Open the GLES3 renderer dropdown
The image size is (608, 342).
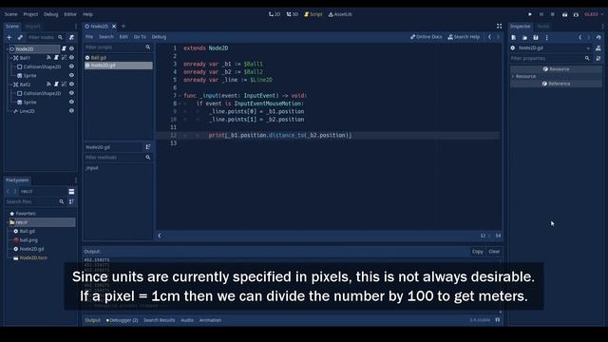[594, 14]
